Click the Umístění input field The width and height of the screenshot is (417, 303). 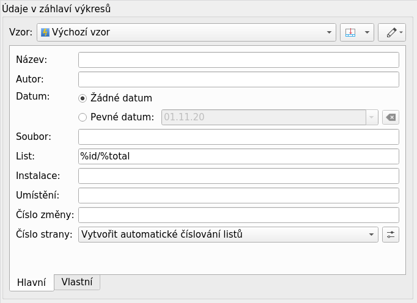point(238,195)
